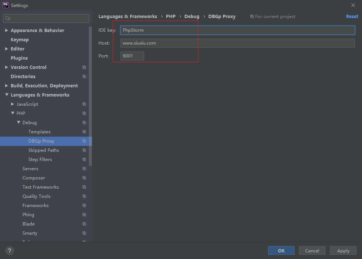Select Skipped Paths in settings tree
Viewport: 362px width, 259px height.
[x=43, y=150]
